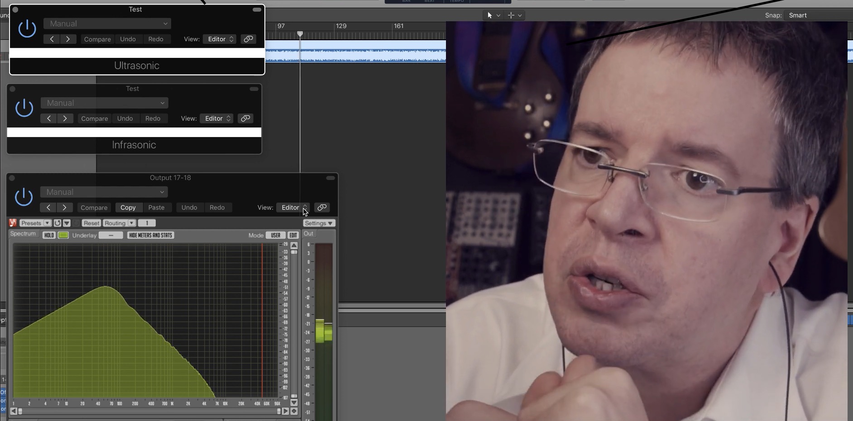853x421 pixels.
Task: Open the Settings menu in the analyzer
Action: (319, 223)
